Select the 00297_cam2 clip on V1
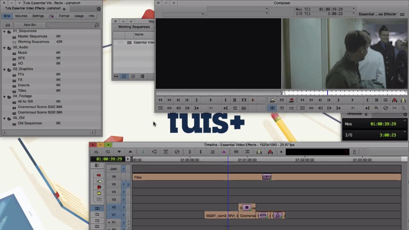The height and width of the screenshot is (230, 409). [x=221, y=216]
